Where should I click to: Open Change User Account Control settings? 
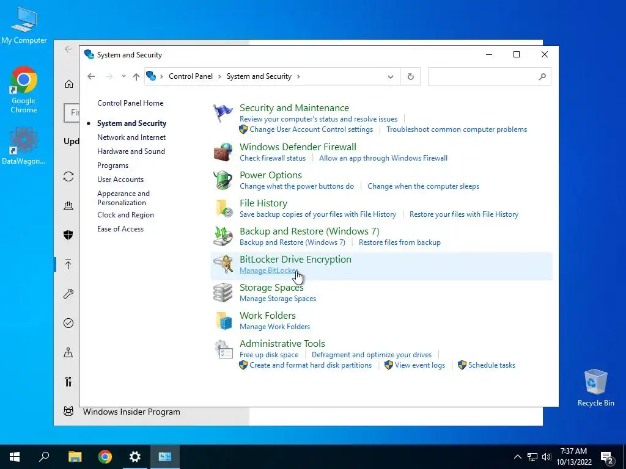(x=311, y=129)
